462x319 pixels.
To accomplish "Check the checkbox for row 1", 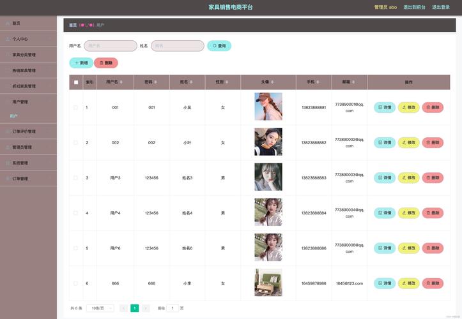I will pyautogui.click(x=76, y=107).
